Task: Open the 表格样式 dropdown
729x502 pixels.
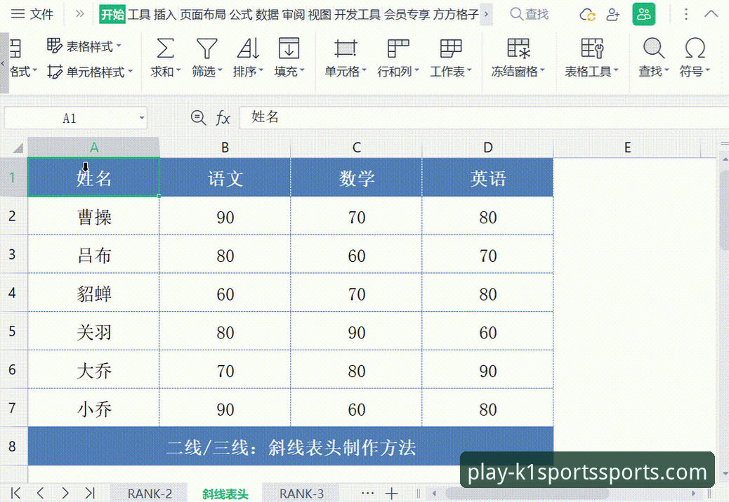Action: click(x=84, y=46)
